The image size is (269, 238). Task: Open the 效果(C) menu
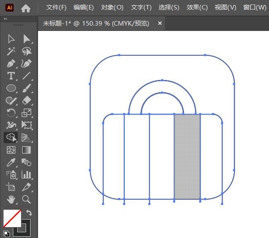point(197,7)
